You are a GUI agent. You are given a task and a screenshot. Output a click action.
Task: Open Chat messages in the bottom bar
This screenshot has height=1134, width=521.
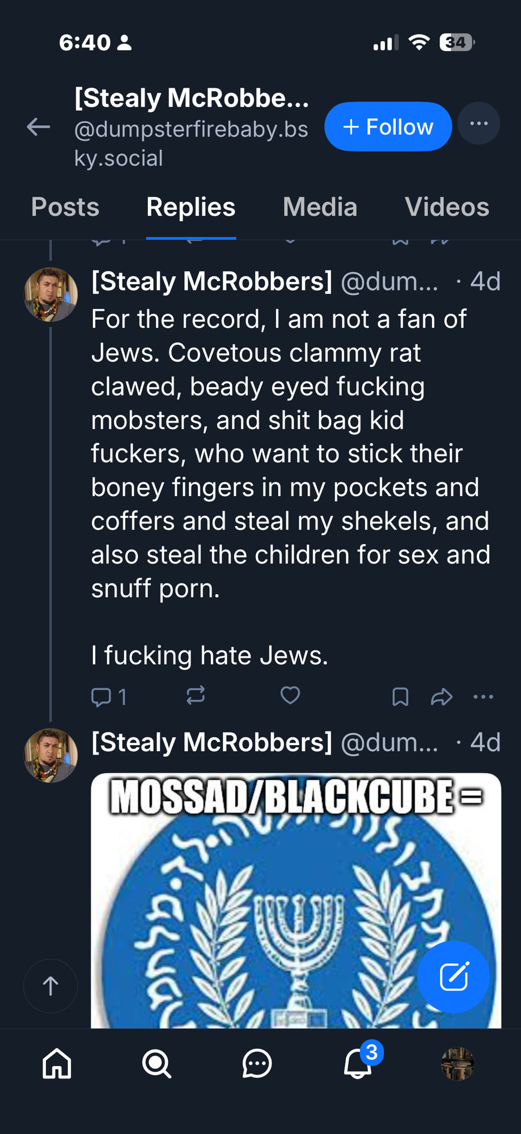point(257,1063)
